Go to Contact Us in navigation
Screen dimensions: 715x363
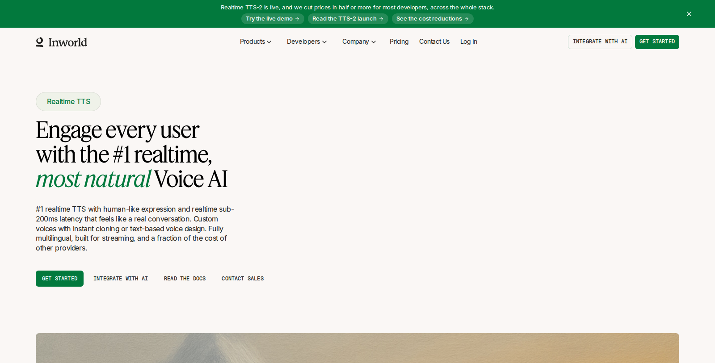434,42
